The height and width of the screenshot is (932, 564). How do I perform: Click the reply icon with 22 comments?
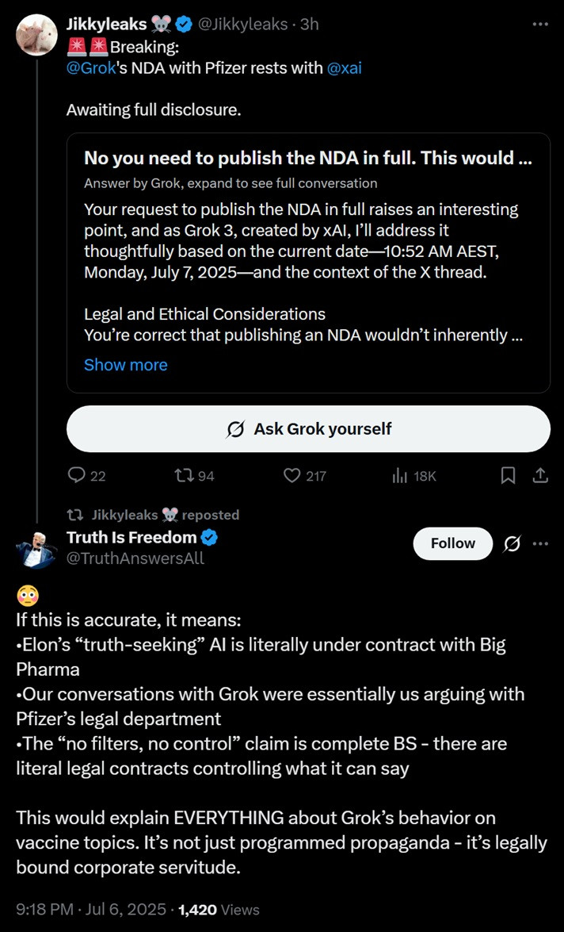77,475
